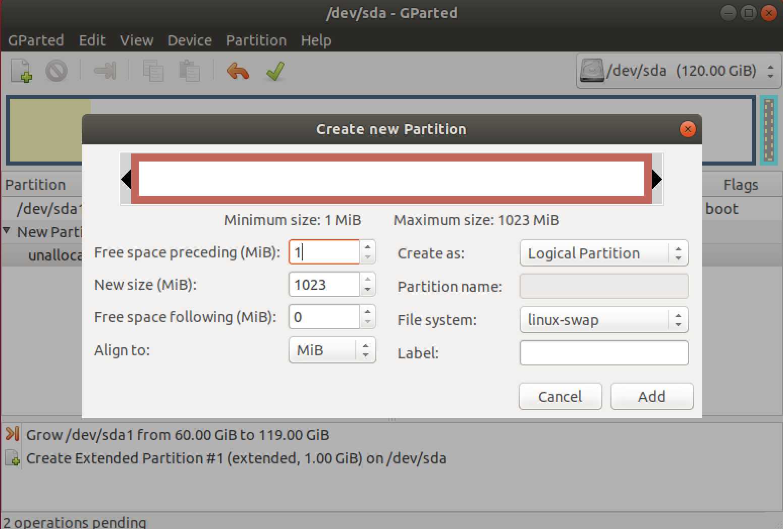This screenshot has width=783, height=529.
Task: Maximize the GParted window
Action: [749, 13]
